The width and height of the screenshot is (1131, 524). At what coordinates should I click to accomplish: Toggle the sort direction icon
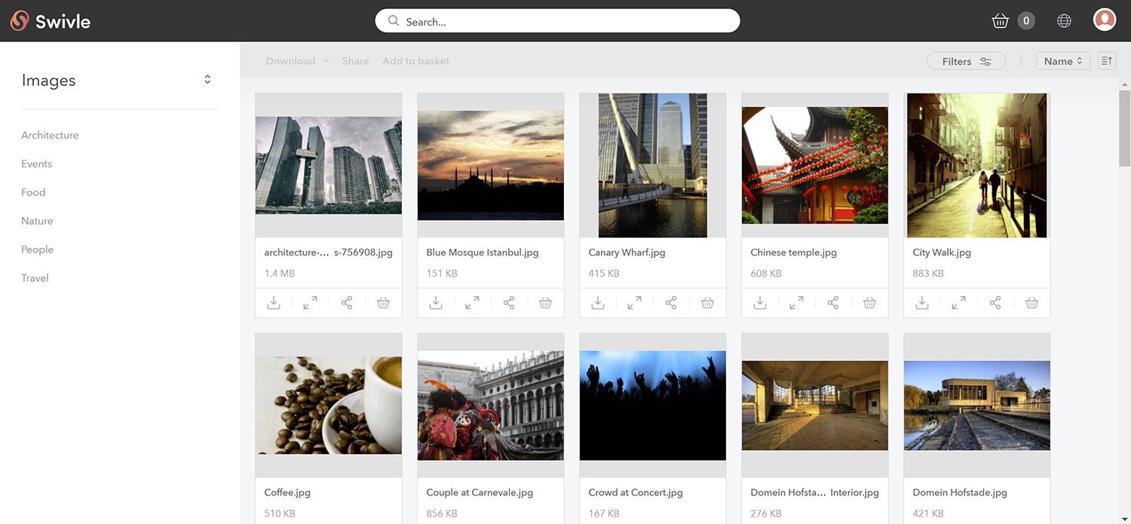tap(1106, 60)
